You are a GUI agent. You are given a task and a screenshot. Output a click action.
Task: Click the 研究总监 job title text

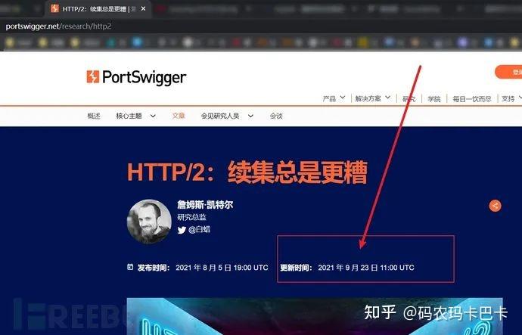[191, 217]
